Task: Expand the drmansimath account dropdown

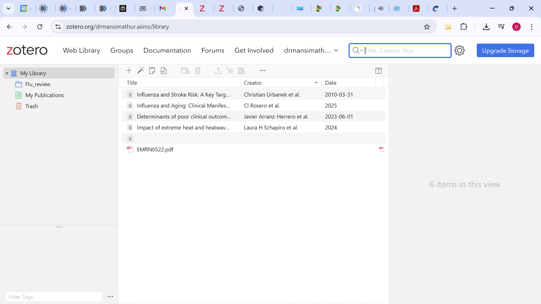Action: (336, 51)
